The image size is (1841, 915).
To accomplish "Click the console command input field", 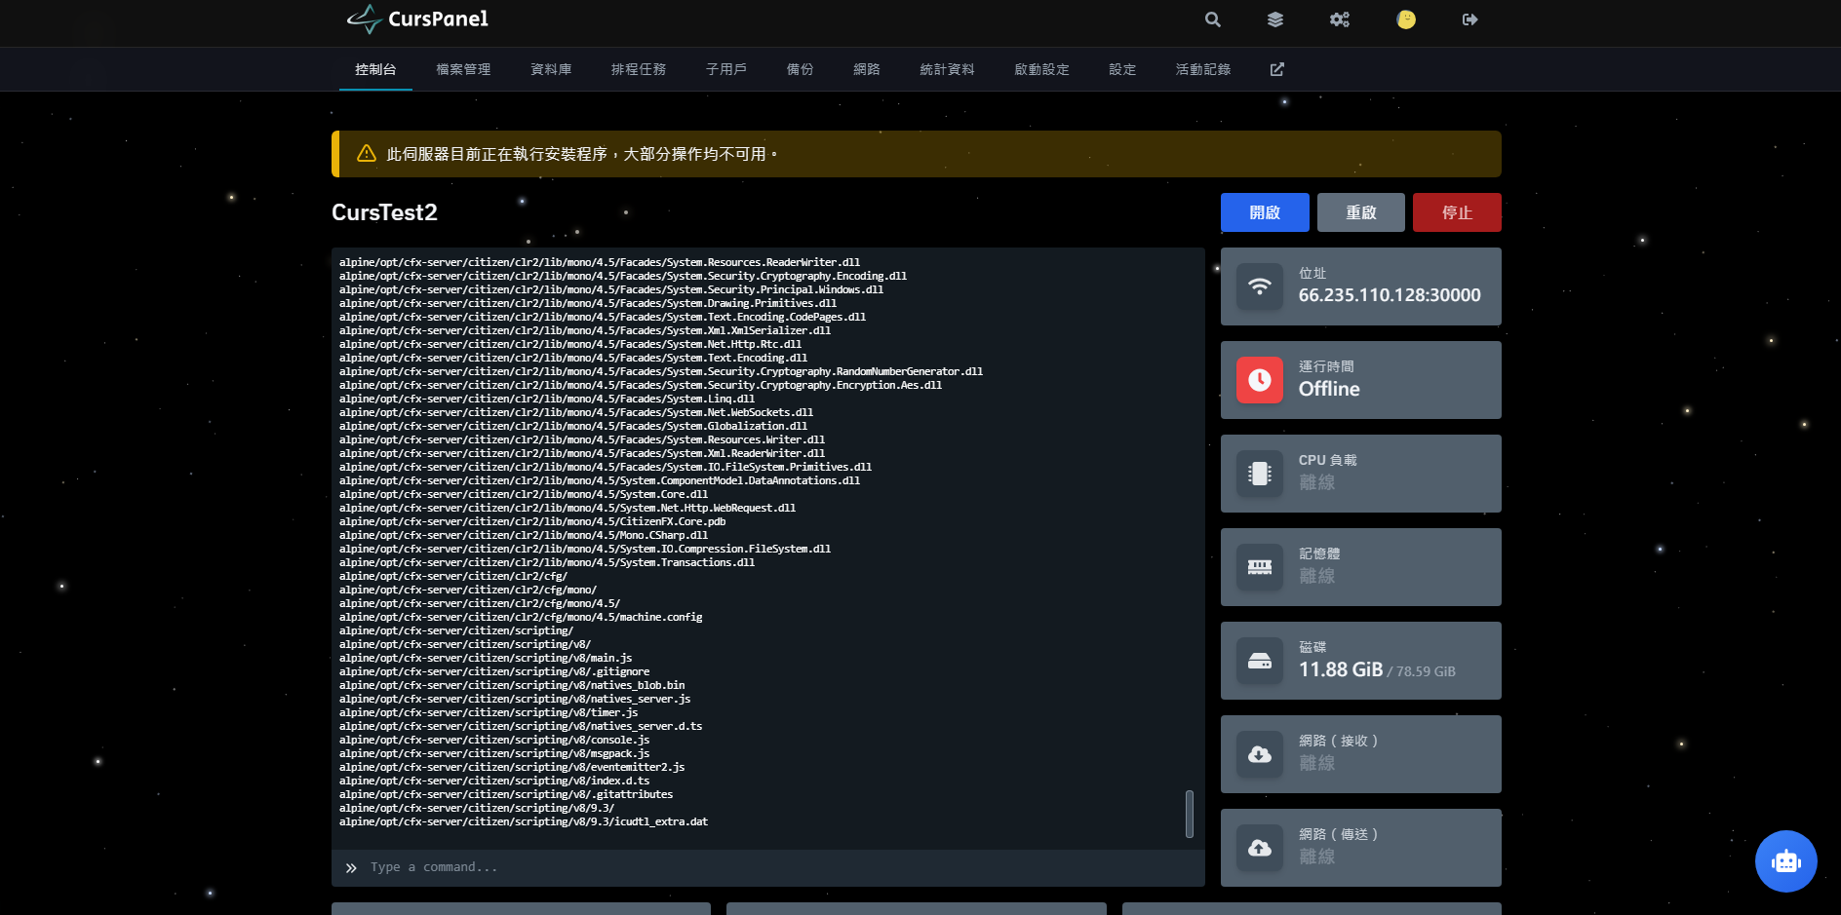I will [770, 867].
